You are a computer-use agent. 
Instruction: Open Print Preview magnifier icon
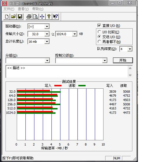tap(36, 16)
